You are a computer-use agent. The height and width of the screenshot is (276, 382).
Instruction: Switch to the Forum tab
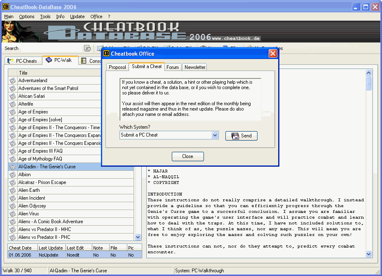tap(173, 67)
